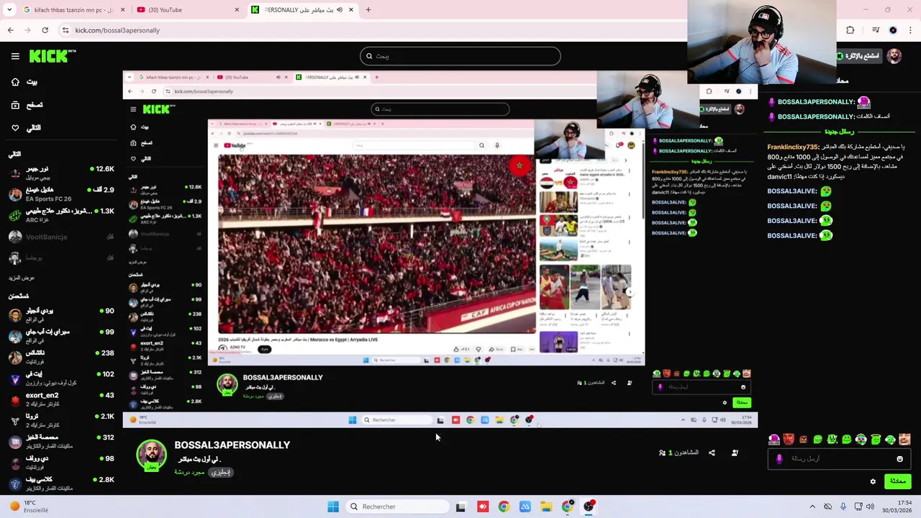Click the BOSSAL3APERSONALLY streamer avatar

(151, 456)
